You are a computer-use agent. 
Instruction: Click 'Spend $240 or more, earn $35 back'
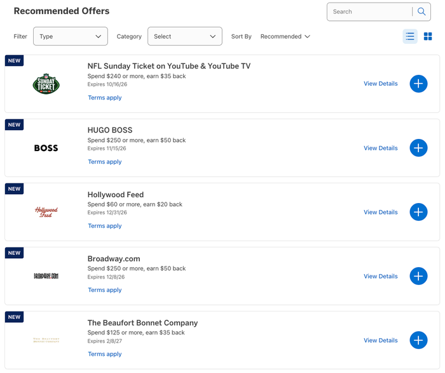(x=137, y=76)
